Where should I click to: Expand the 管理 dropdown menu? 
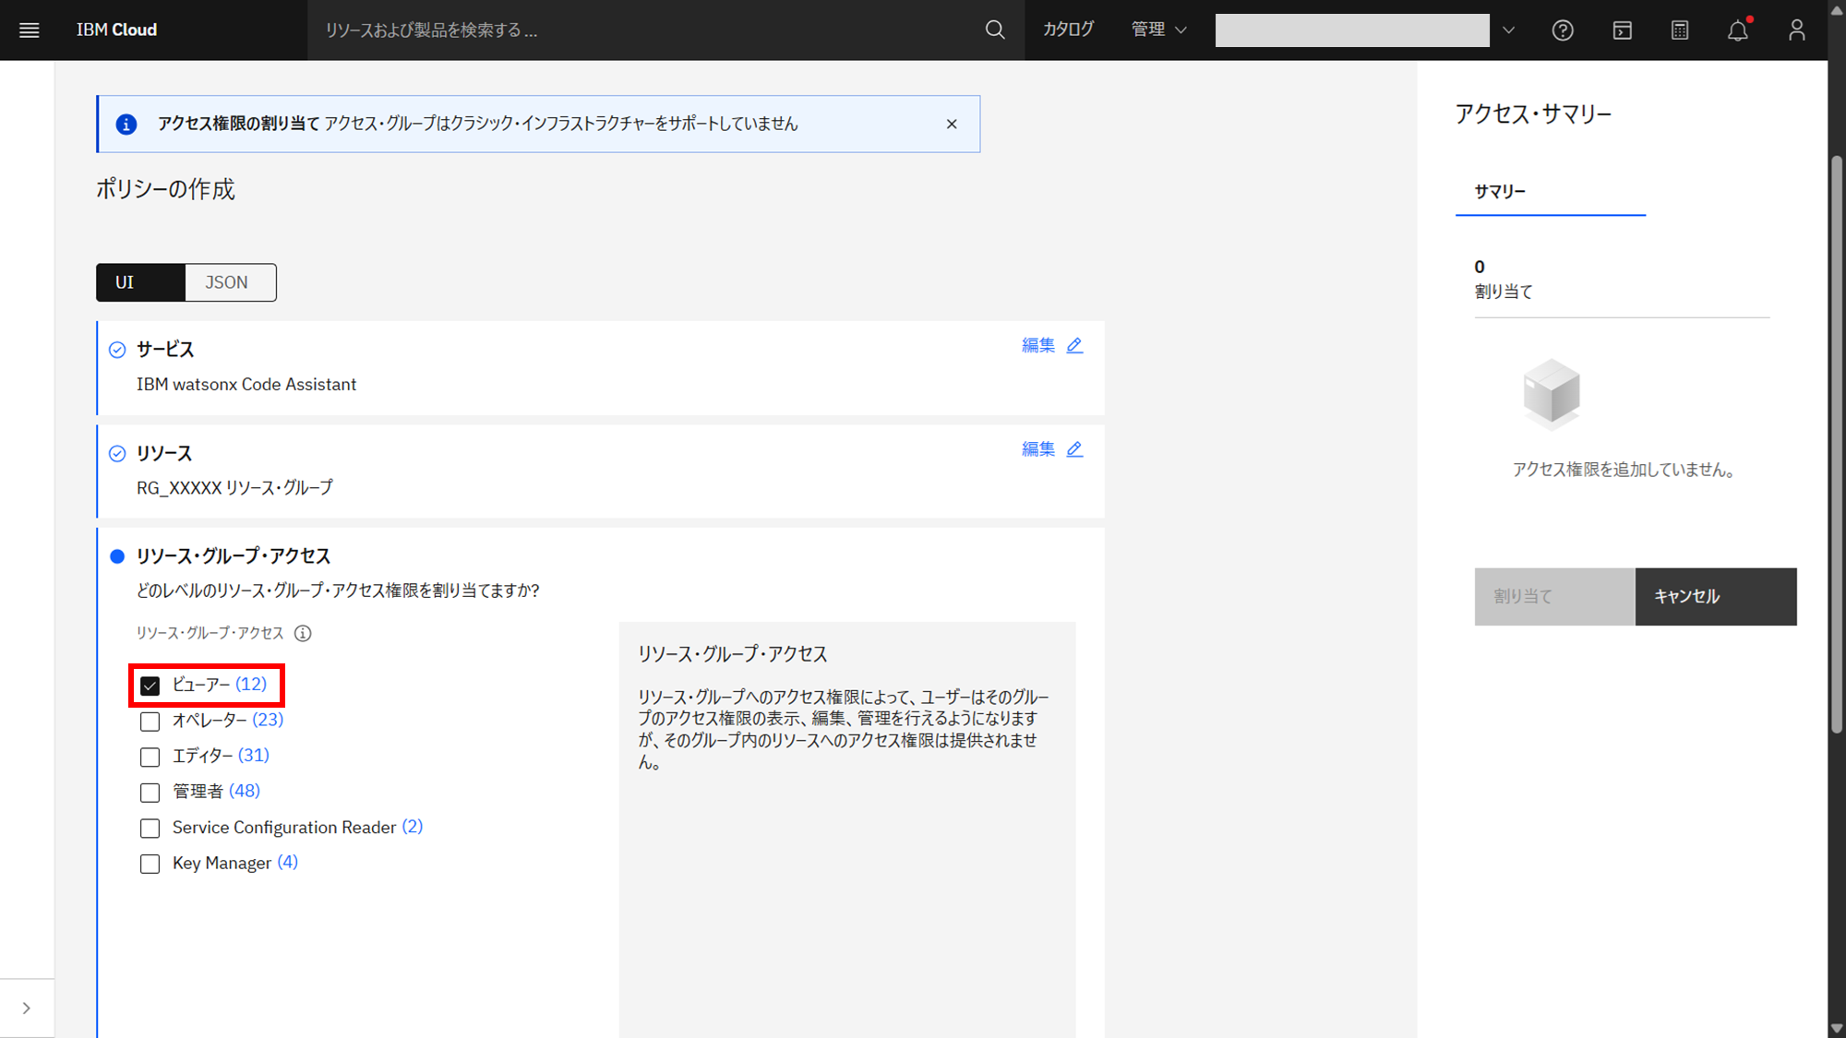[1158, 30]
